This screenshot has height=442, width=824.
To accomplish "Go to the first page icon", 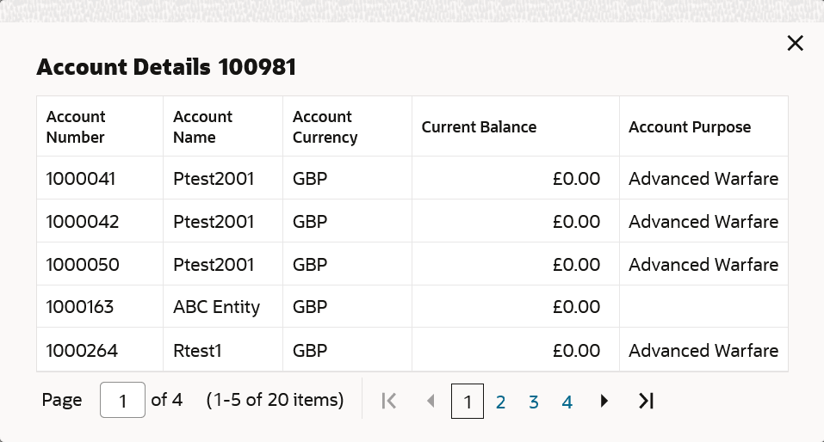I will point(388,401).
